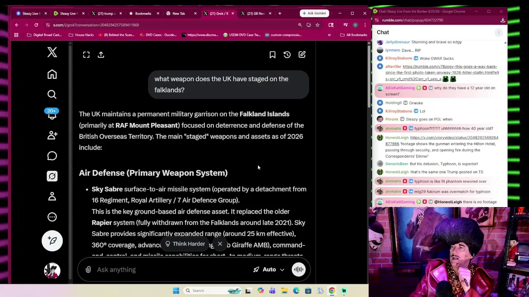
Task: Click the download icon in Rumble chat window
Action: [503, 20]
